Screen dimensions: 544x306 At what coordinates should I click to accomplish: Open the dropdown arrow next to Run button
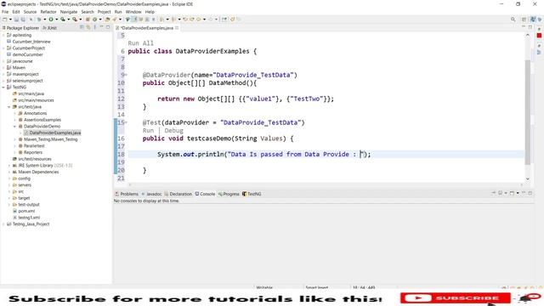coord(57,20)
